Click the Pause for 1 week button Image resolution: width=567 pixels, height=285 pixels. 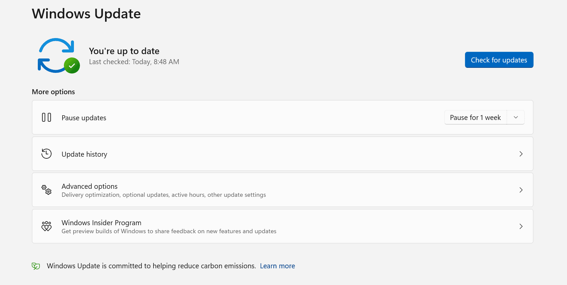475,118
